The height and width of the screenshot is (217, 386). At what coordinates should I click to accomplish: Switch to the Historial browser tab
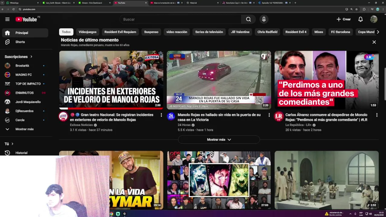click(x=202, y=3)
